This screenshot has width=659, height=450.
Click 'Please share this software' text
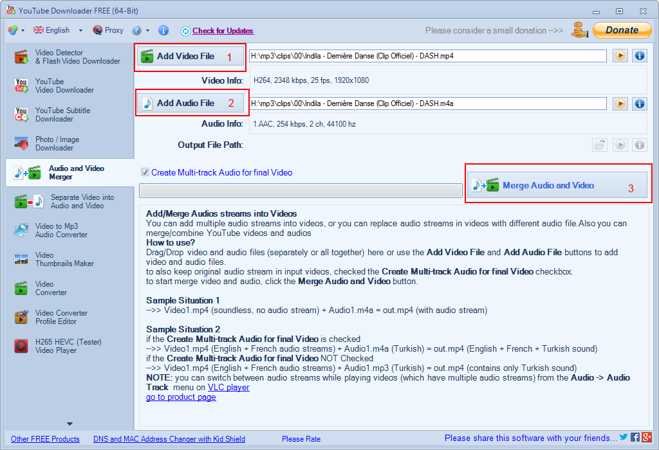point(531,438)
